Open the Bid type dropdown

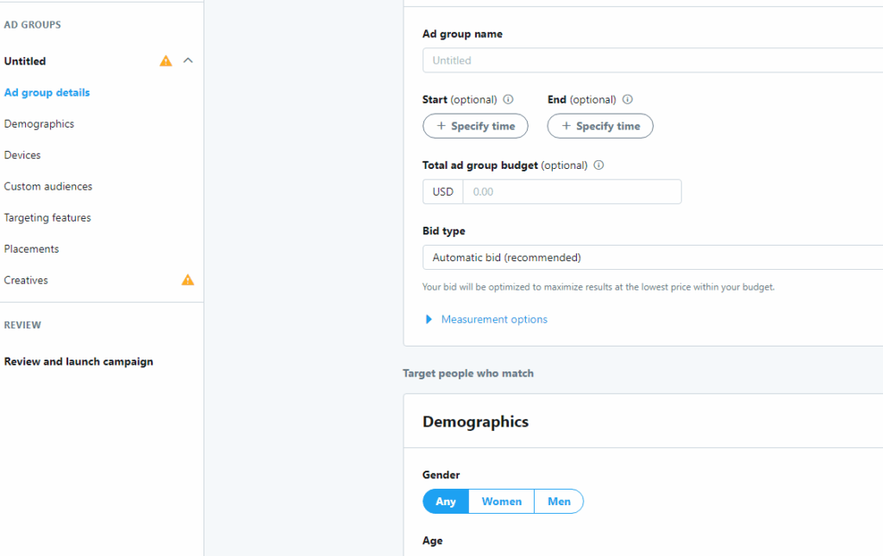(652, 258)
